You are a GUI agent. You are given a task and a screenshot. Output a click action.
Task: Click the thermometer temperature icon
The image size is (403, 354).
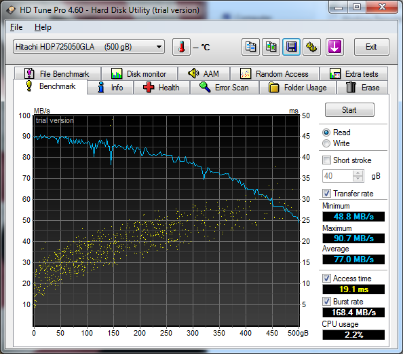[181, 47]
